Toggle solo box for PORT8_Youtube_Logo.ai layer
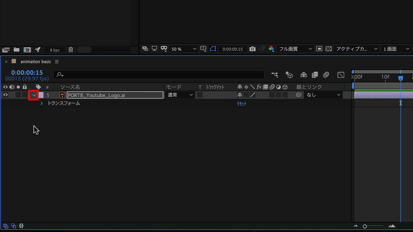Image resolution: width=413 pixels, height=232 pixels. (x=18, y=95)
